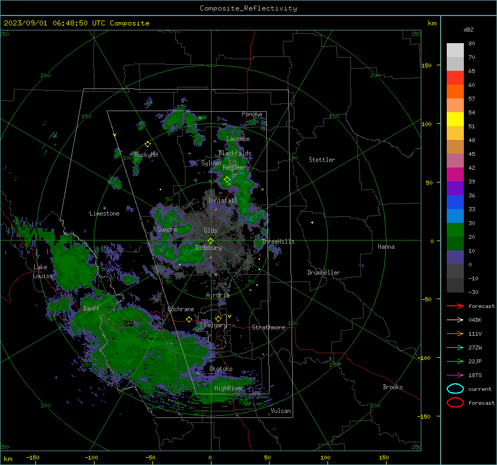Click the magenta 18TS arrow icon
This screenshot has width=497, height=465.
(455, 375)
